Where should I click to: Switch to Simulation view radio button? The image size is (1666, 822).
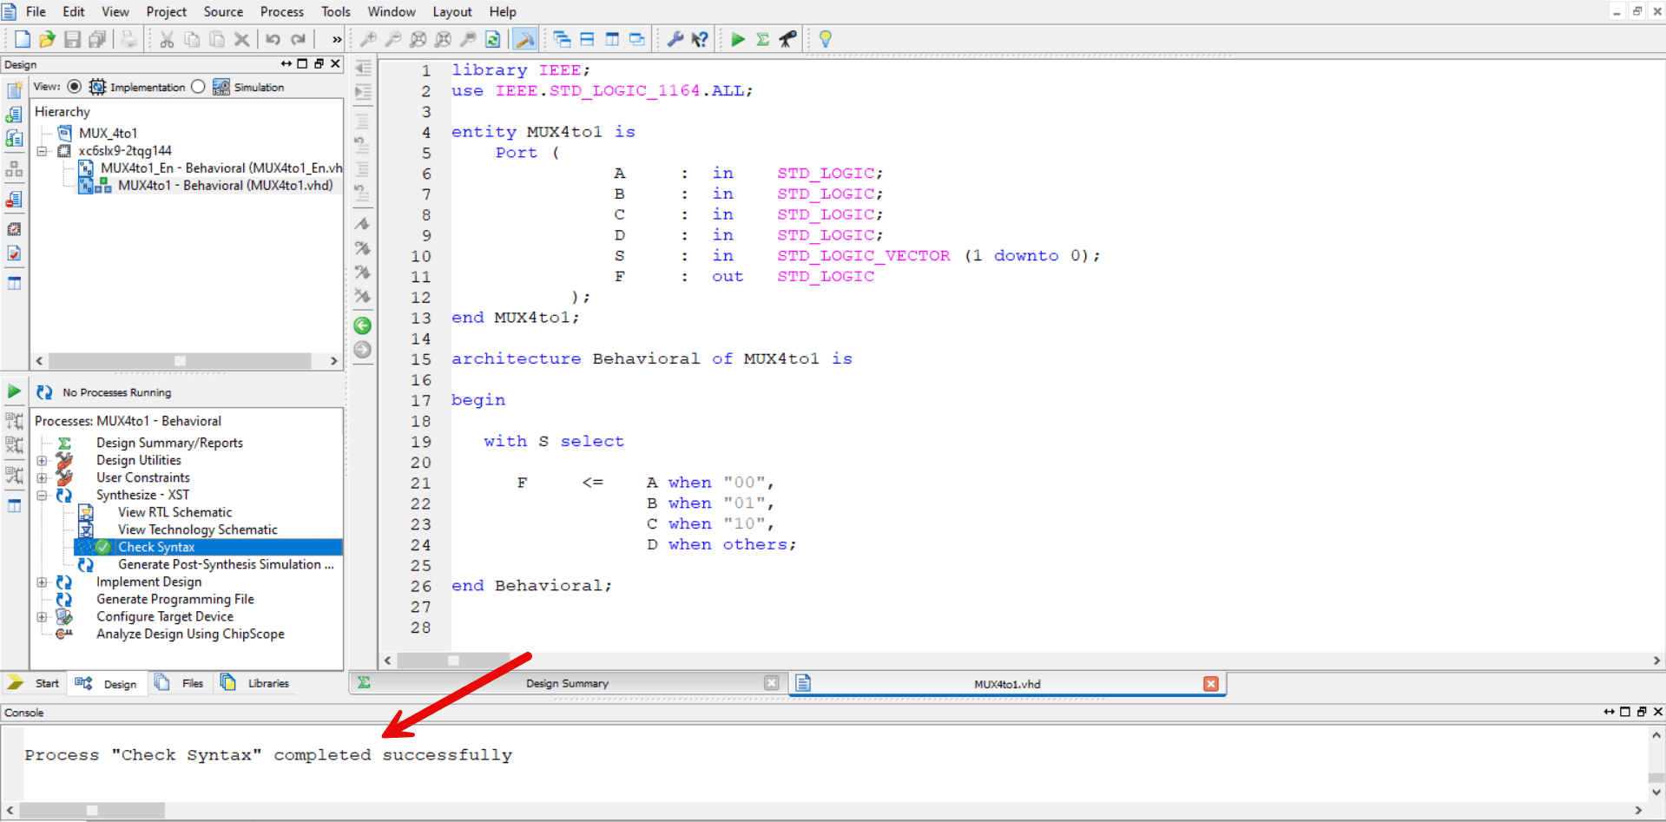pos(198,86)
